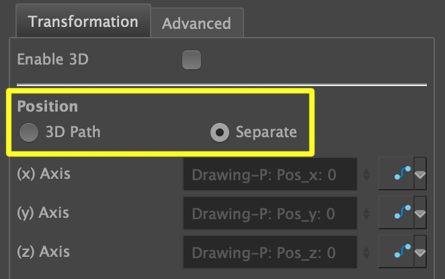
Task: Click the (x) Axis Pos_x field
Action: 269,176
